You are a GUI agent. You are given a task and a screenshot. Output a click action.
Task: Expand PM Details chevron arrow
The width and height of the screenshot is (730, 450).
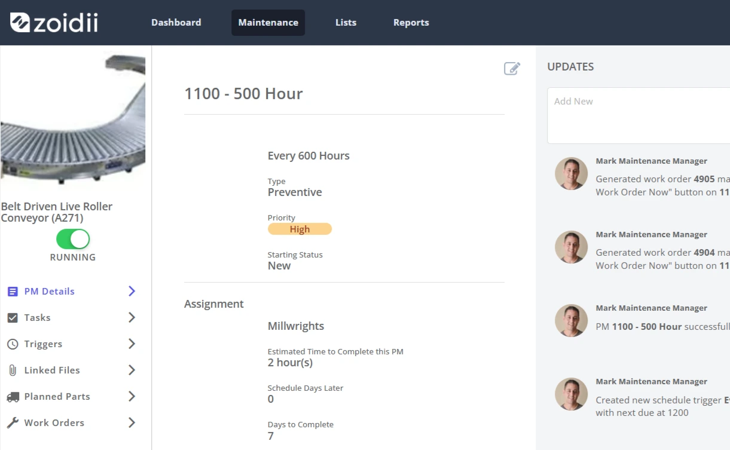(132, 291)
